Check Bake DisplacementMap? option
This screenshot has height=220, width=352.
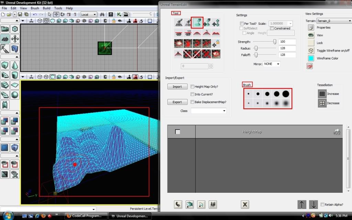pyautogui.click(x=192, y=102)
